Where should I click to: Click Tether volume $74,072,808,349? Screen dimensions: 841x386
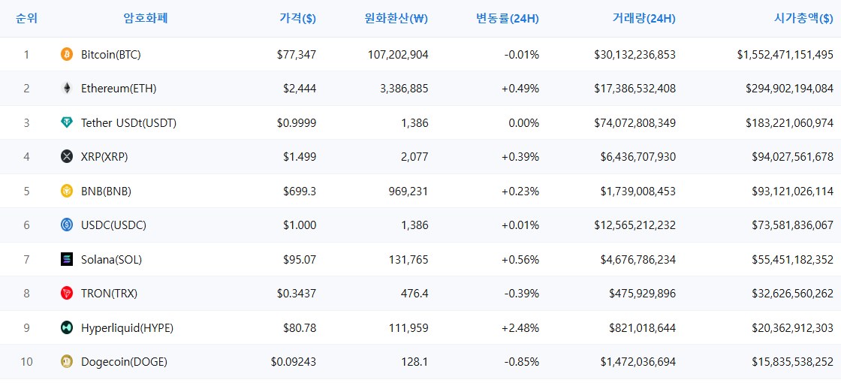635,122
